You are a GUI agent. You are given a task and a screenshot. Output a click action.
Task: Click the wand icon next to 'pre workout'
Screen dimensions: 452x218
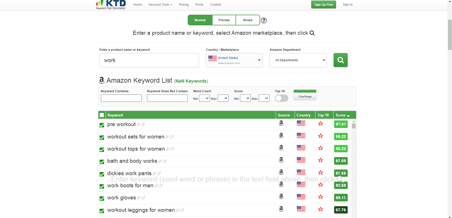(139, 124)
